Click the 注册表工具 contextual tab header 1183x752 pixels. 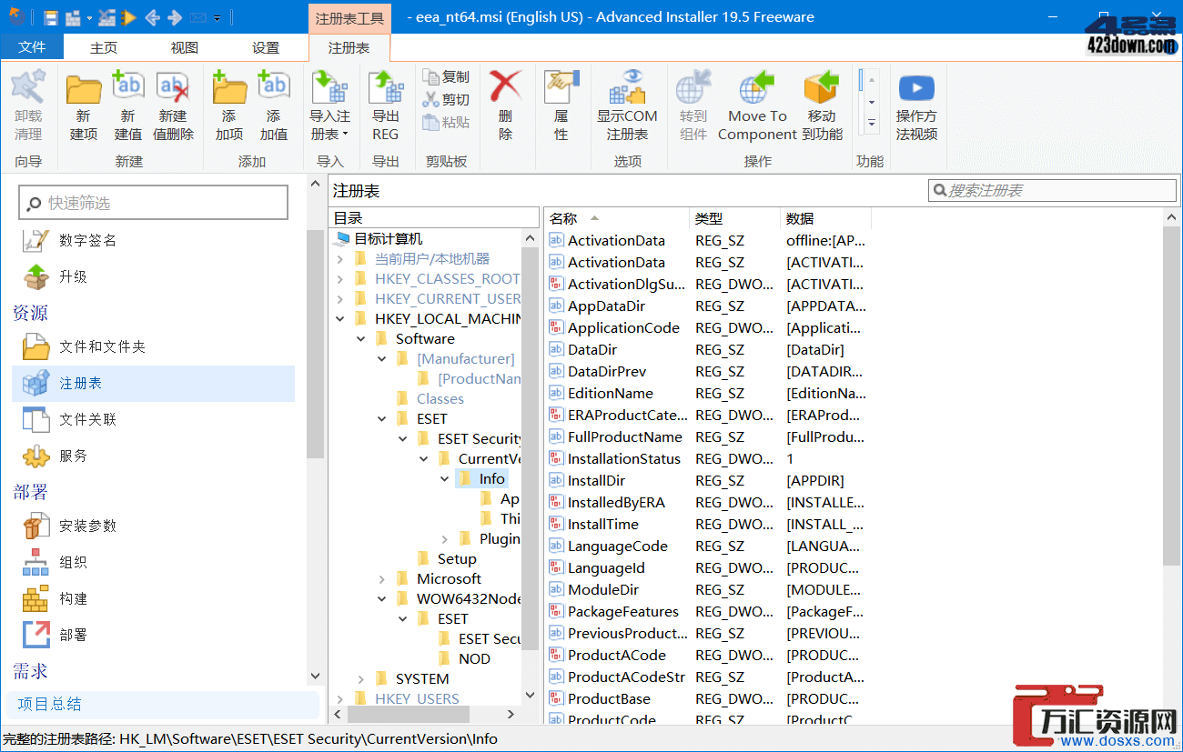pyautogui.click(x=349, y=17)
